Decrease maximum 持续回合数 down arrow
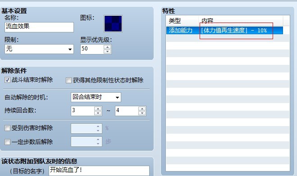Screen dimensions: 297x176 (142, 113)
